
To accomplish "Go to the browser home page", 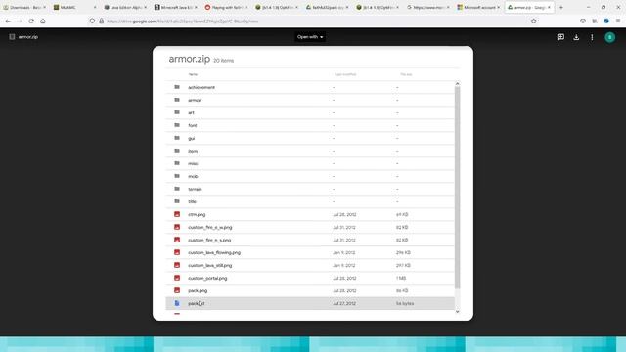I will coord(43,21).
